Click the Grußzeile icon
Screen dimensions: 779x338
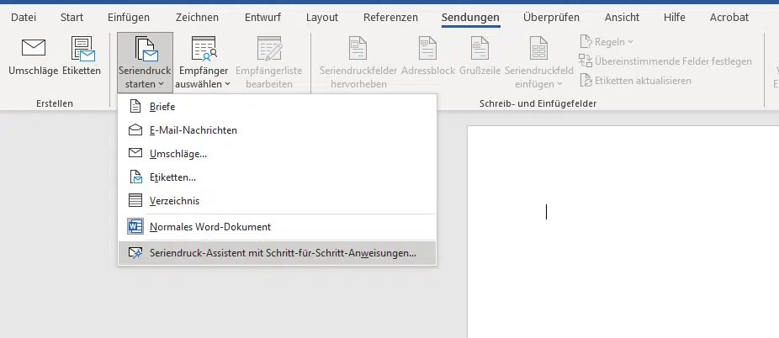480,48
